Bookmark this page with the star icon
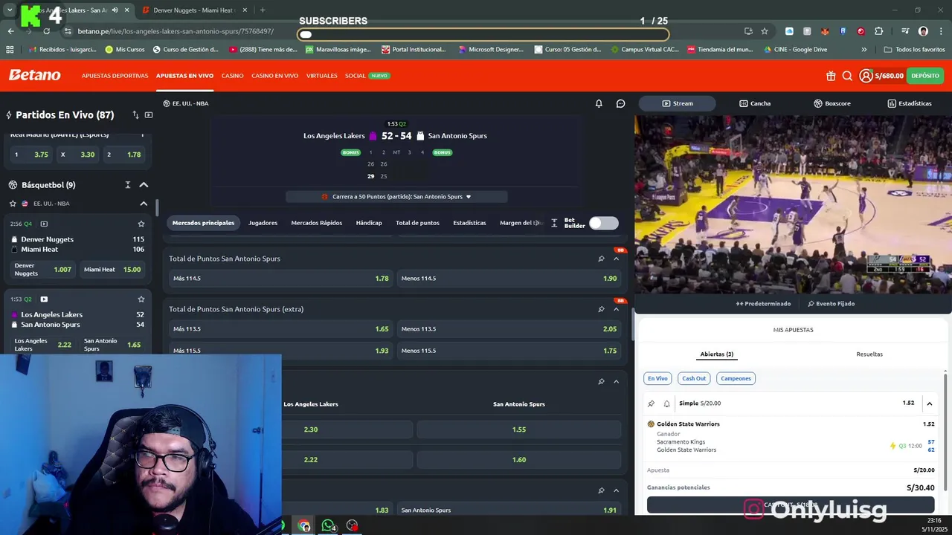Screen dimensions: 952x535 click(x=764, y=31)
